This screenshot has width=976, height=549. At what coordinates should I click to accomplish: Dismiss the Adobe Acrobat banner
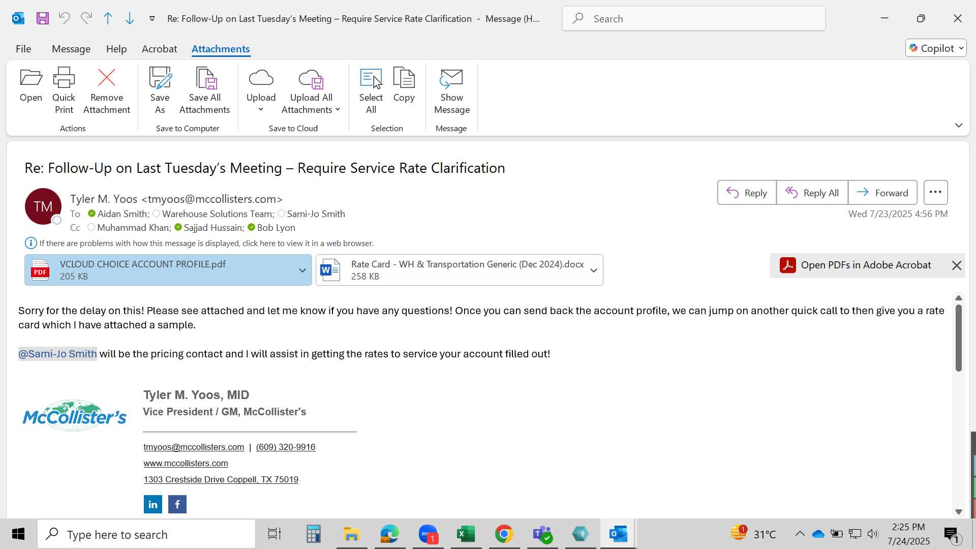point(957,265)
